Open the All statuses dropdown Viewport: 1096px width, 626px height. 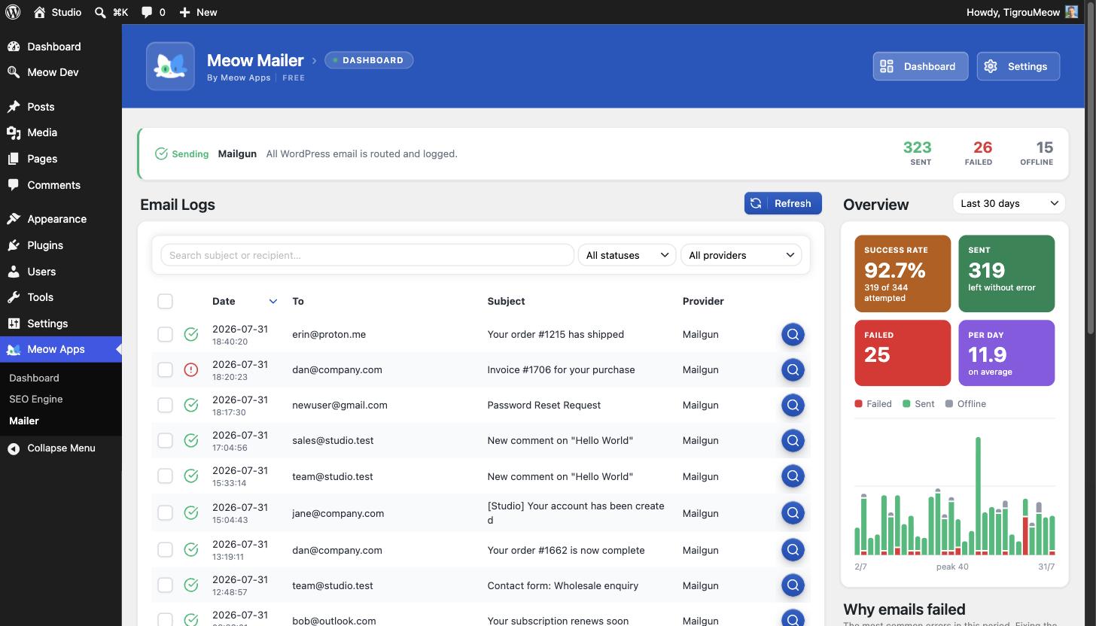tap(627, 255)
